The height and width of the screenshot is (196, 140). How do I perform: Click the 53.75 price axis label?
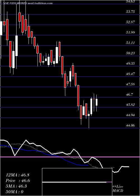pos(130,12)
